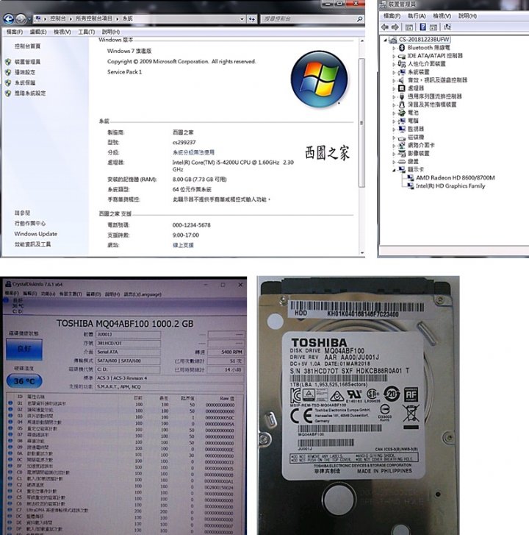
Task: Select Intel(R) HD Graphics Family device
Action: coord(450,186)
